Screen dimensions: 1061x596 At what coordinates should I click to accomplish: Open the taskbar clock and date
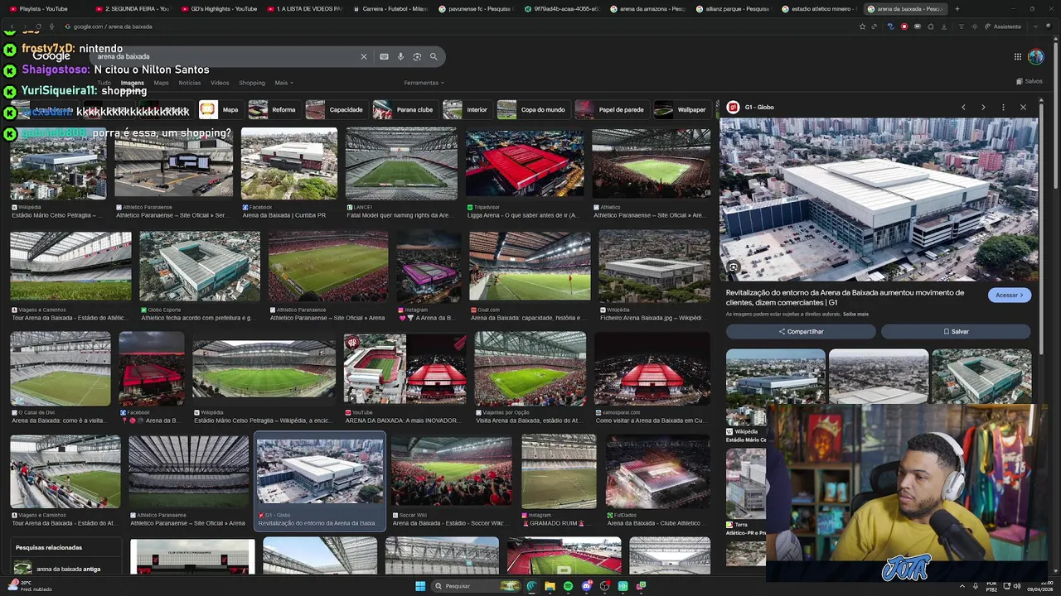click(1040, 586)
